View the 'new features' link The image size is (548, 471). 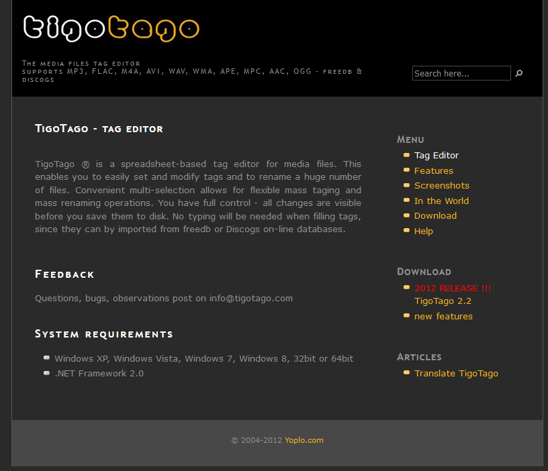(x=443, y=317)
